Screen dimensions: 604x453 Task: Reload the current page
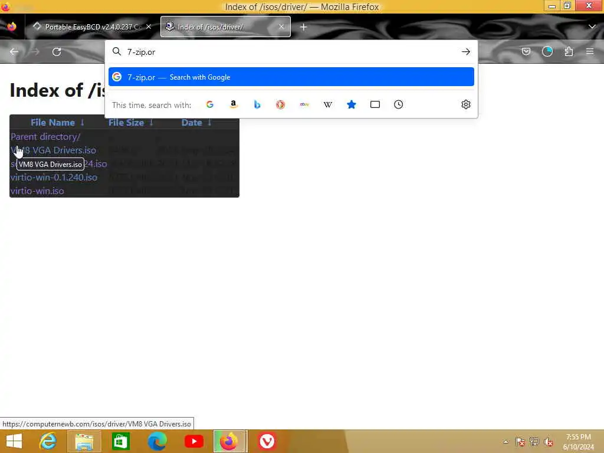(x=57, y=52)
